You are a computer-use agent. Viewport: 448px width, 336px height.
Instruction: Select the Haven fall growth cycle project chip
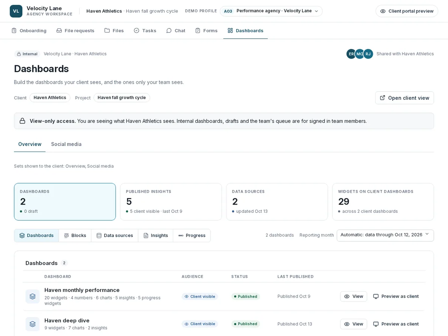[x=122, y=98]
